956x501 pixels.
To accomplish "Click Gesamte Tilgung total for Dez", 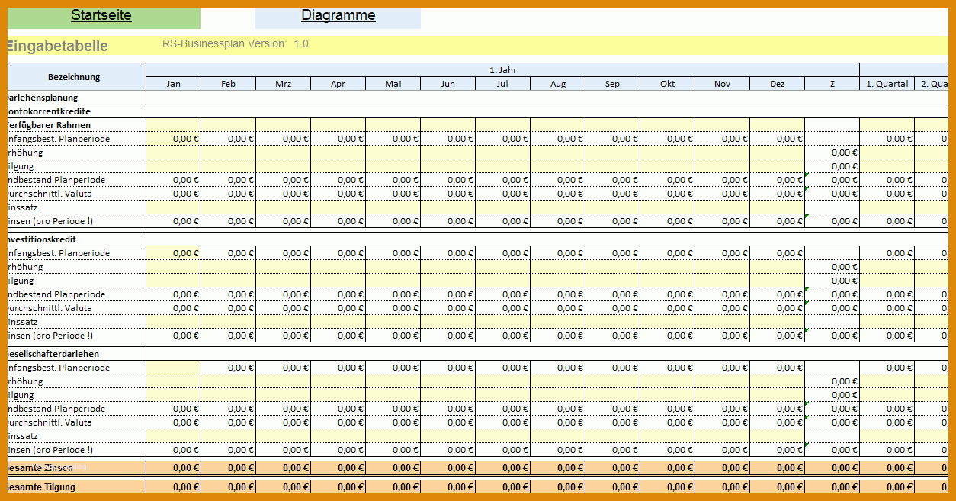I will pos(778,487).
